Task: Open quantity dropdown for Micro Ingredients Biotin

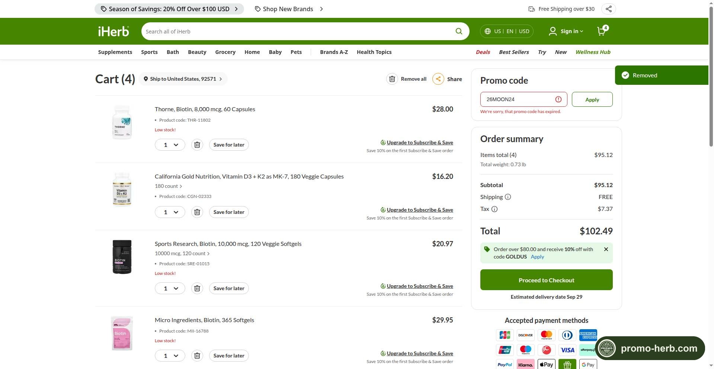Action: point(170,356)
